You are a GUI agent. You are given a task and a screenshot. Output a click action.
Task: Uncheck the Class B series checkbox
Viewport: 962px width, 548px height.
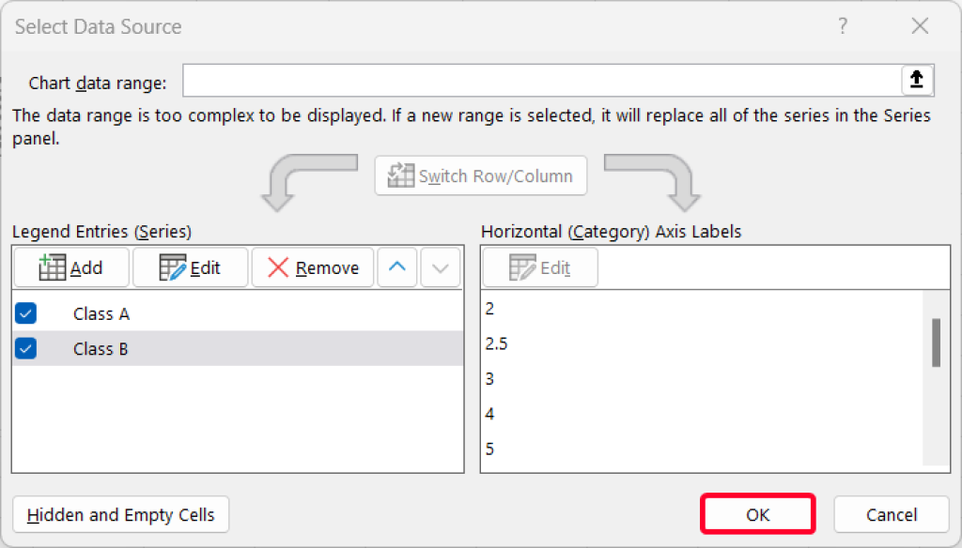pos(25,348)
